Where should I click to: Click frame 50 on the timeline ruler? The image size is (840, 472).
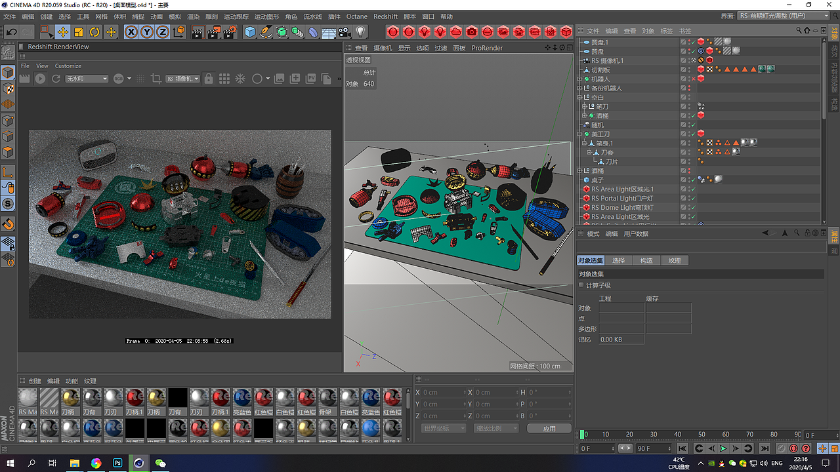(x=702, y=434)
